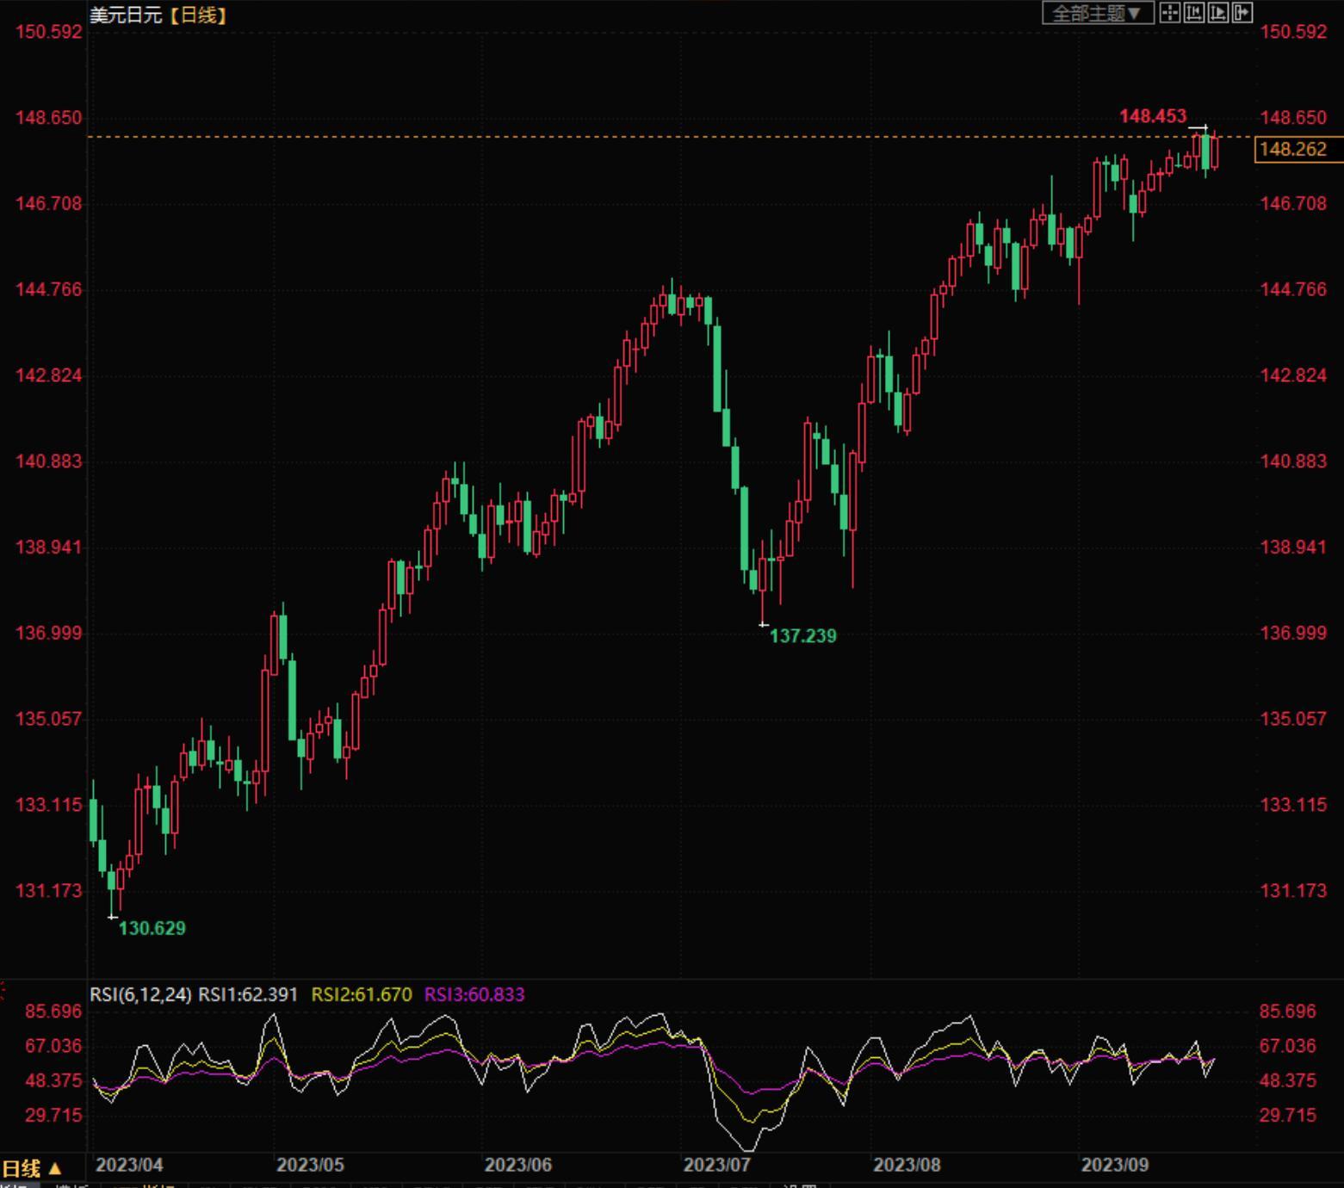Click the crosshair cursor icon in top toolbar
This screenshot has height=1188, width=1344.
tap(1169, 12)
